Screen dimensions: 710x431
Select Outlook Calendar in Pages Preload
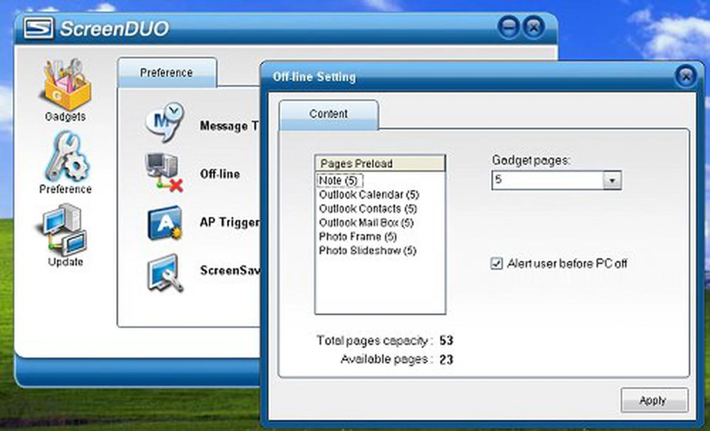tap(369, 194)
